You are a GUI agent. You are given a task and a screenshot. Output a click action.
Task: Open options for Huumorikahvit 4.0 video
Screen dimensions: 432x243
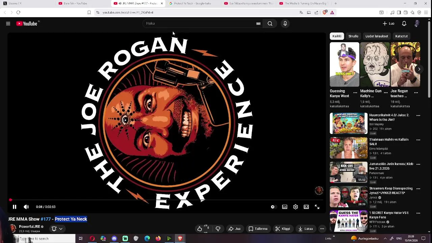418,115
